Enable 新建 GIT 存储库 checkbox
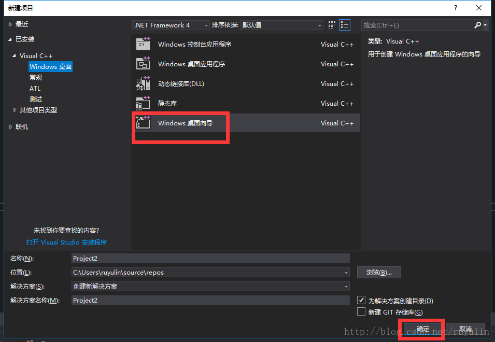Viewport: 495px width, 342px height. pyautogui.click(x=361, y=312)
